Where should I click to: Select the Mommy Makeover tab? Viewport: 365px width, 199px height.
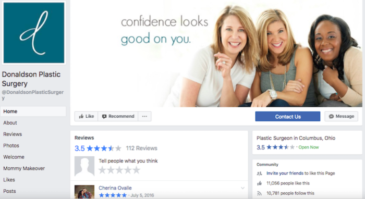(x=24, y=168)
